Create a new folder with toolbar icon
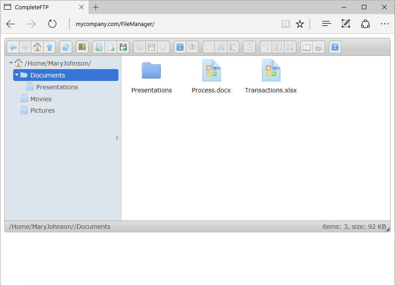This screenshot has width=395, height=286. click(x=99, y=47)
